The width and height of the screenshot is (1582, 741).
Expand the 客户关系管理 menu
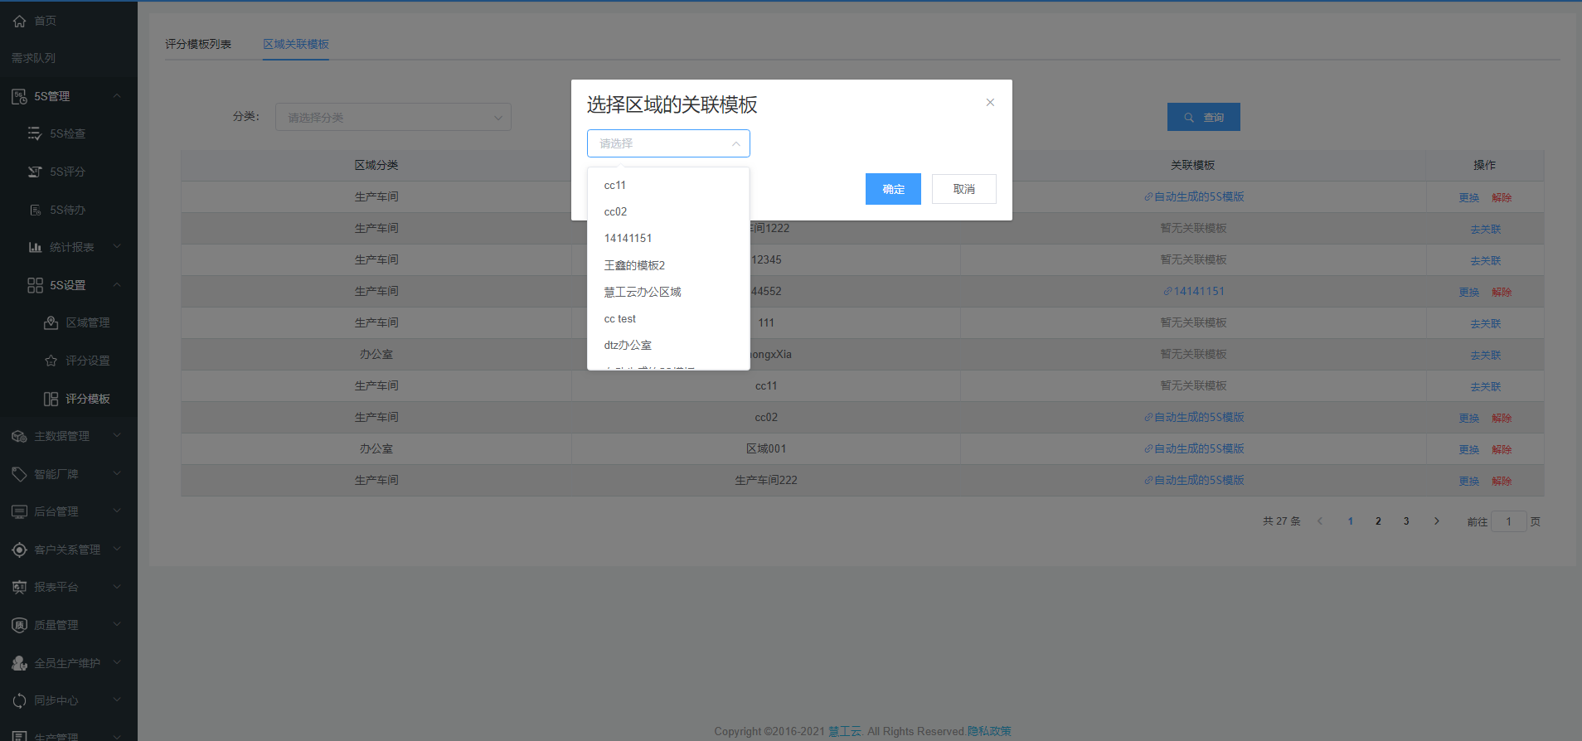tap(117, 550)
